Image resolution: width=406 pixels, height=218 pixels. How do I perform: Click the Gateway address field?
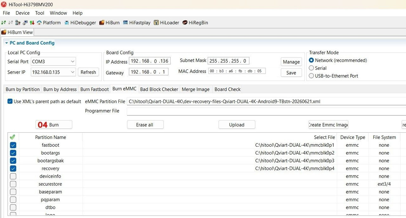coord(148,72)
